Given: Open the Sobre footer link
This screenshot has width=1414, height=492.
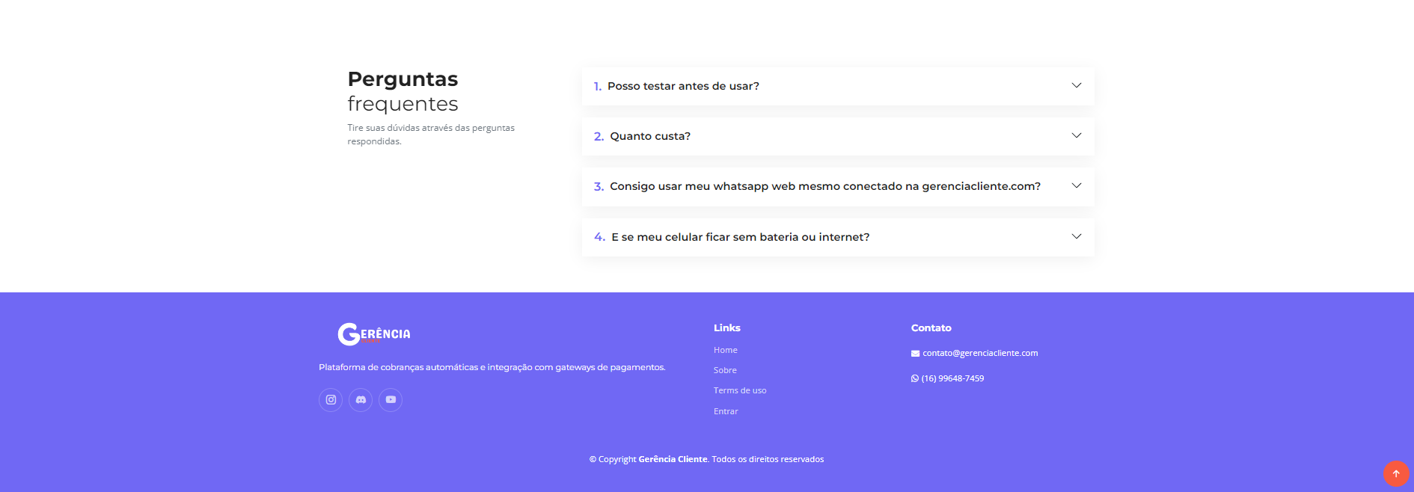Looking at the screenshot, I should click(725, 370).
